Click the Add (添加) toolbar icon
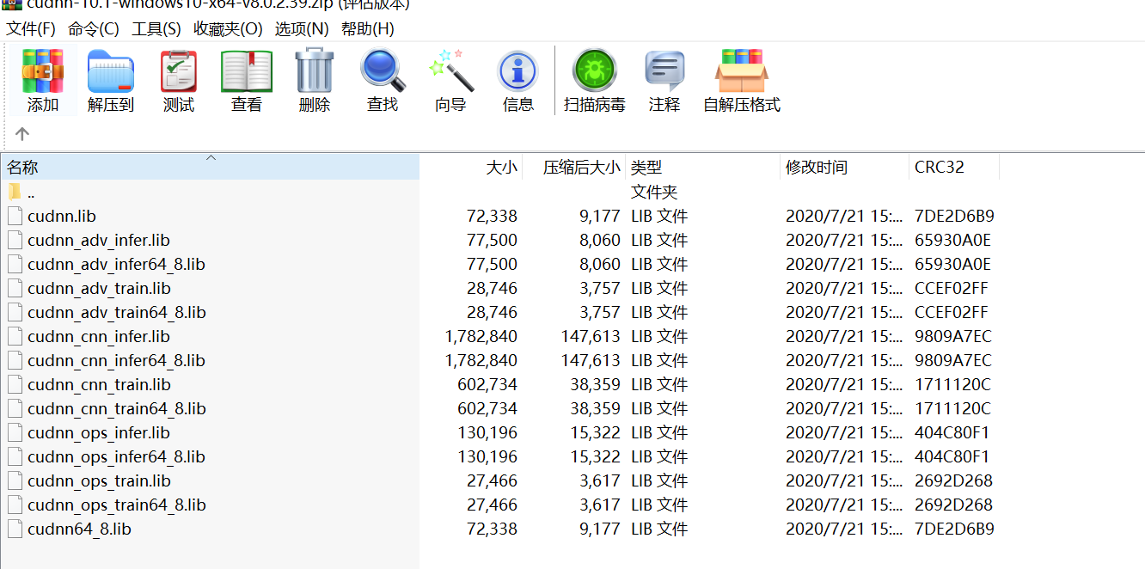Image resolution: width=1145 pixels, height=569 pixels. [43, 71]
